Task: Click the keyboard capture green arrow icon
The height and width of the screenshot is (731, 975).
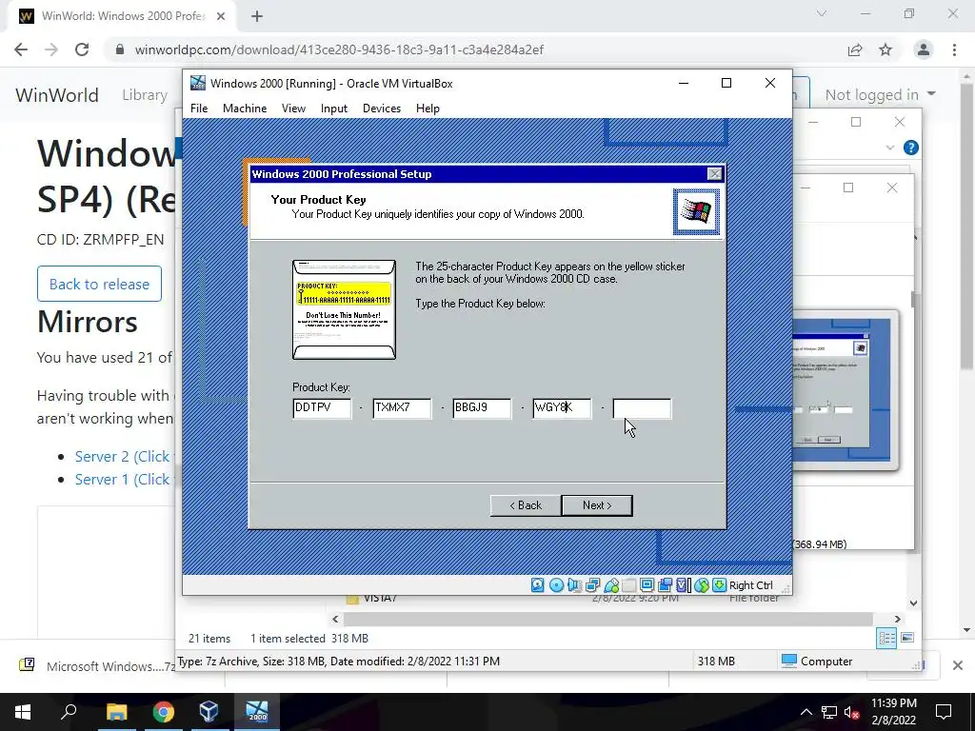Action: 719,585
